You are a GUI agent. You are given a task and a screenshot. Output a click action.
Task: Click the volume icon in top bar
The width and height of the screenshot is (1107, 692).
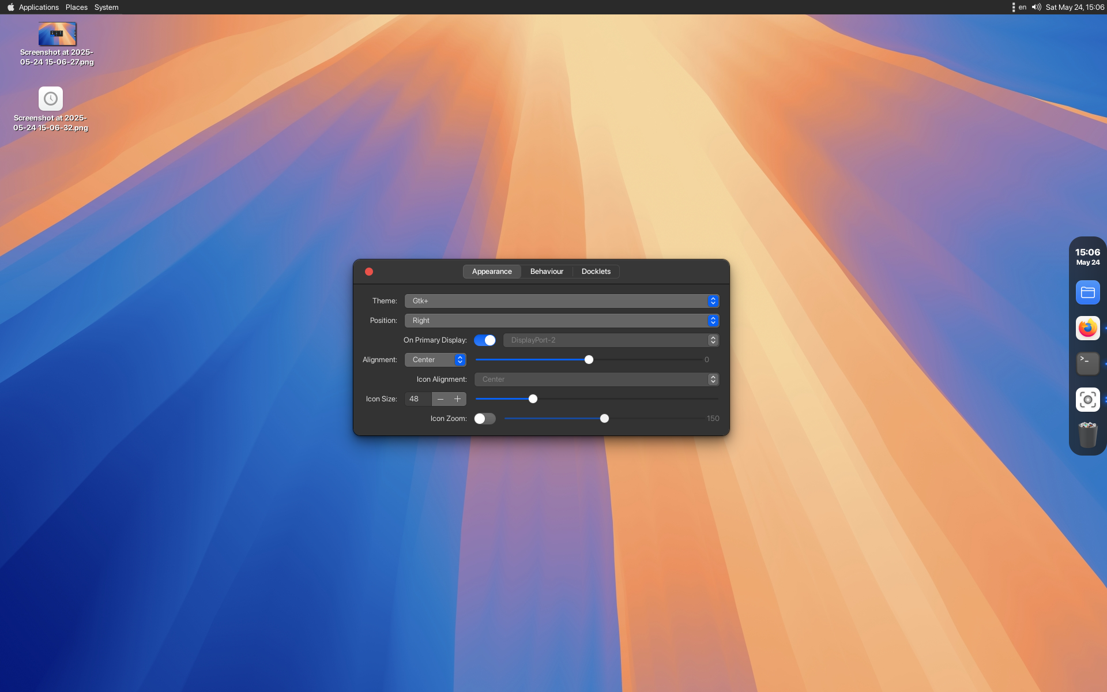(x=1036, y=7)
